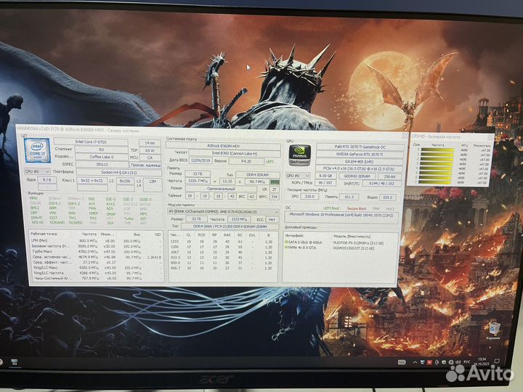Click SATA 6 Gb/s drive status icon
Image resolution: width=523 pixels, height=392 pixels.
pos(286,242)
